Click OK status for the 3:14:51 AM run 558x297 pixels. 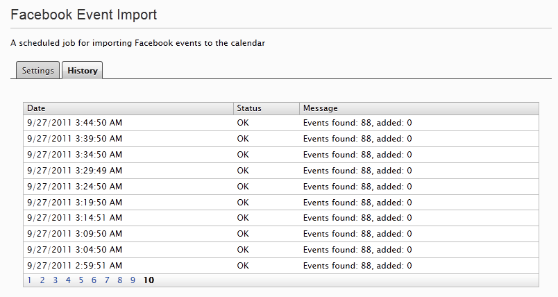(243, 218)
